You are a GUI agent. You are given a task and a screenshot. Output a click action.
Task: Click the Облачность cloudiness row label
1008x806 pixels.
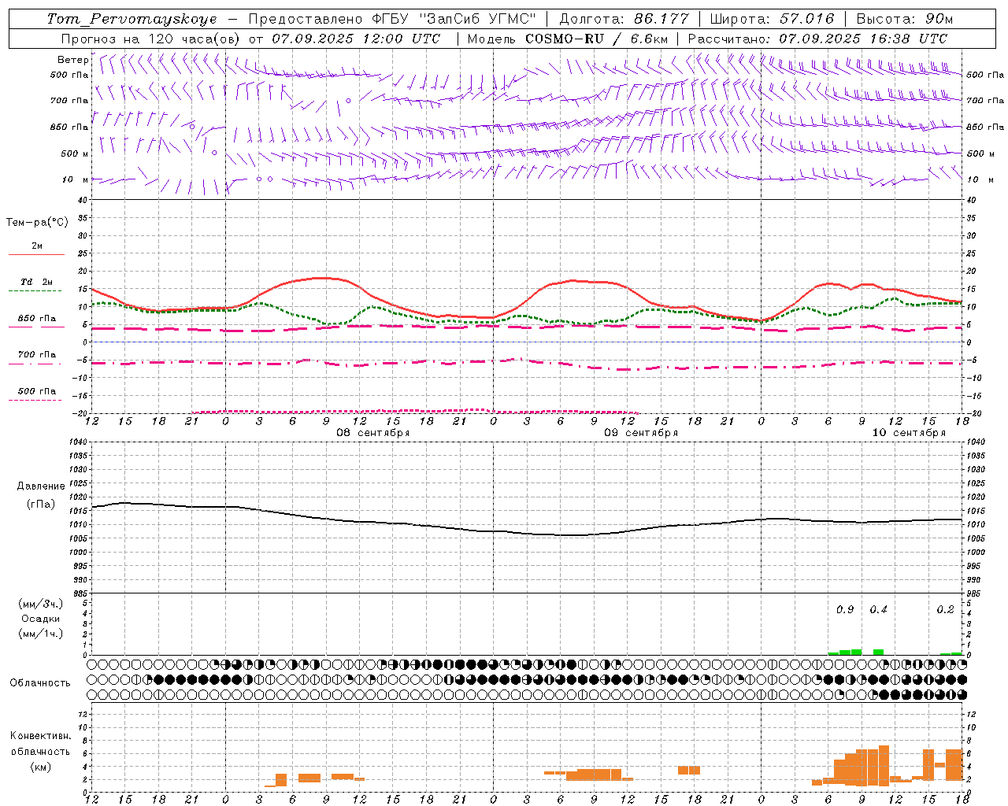point(40,683)
